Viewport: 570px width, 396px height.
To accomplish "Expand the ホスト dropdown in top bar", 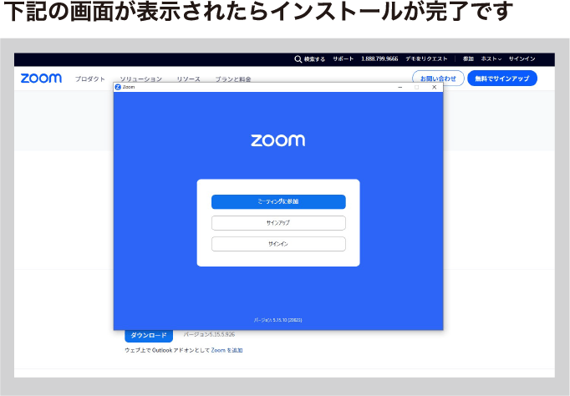I will (x=491, y=58).
